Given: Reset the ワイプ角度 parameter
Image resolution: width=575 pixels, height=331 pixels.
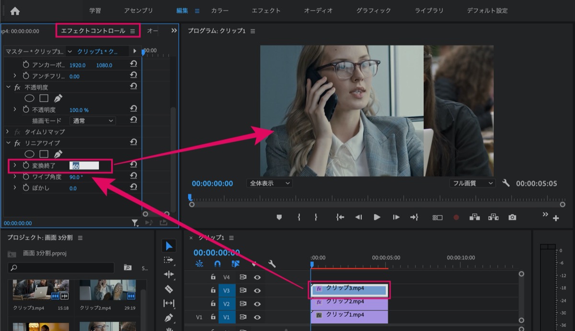Looking at the screenshot, I should tap(134, 177).
